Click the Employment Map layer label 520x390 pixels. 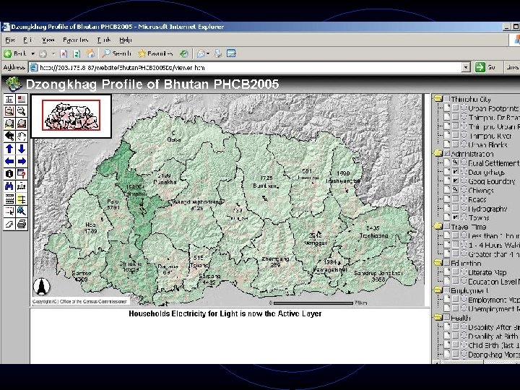click(x=494, y=300)
